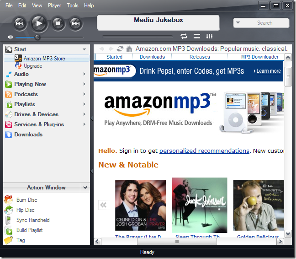Click the vertical scrollbar down arrow
The image size is (296, 259).
tap(288, 234)
